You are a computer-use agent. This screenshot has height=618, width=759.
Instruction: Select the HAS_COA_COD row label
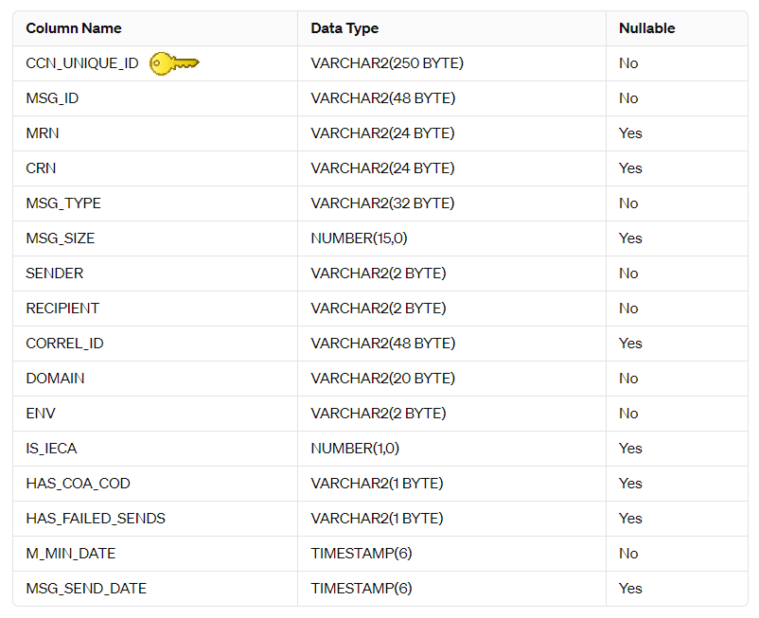pos(78,484)
